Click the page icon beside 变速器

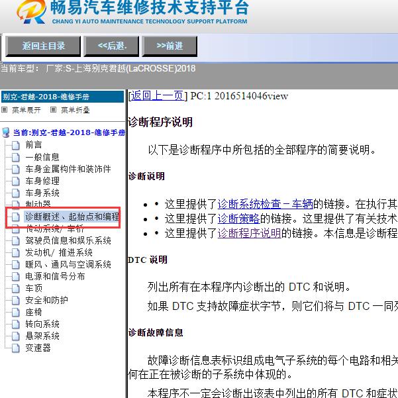coord(16,348)
